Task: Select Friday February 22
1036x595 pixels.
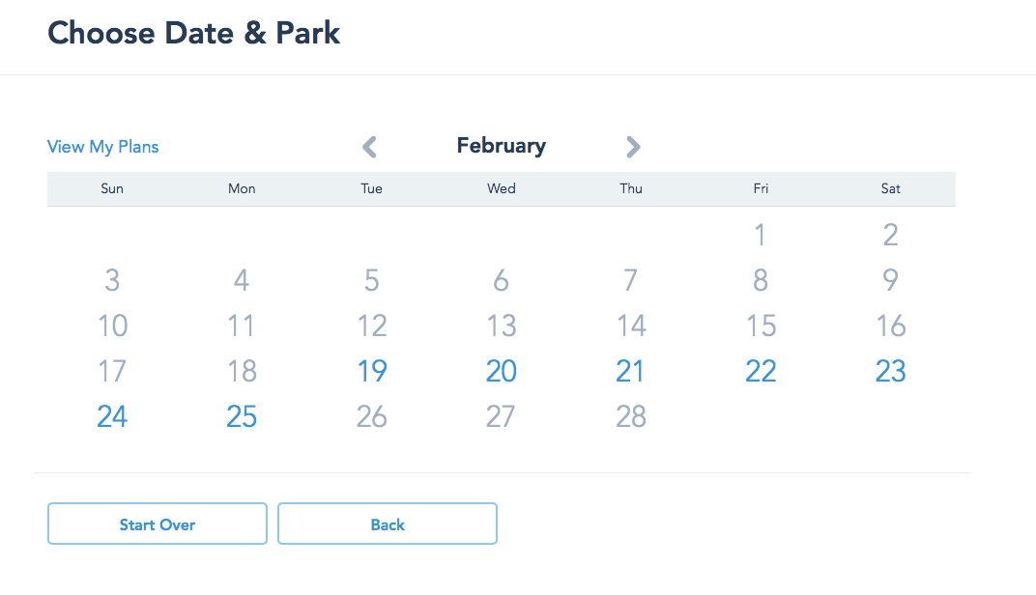Action: pos(761,371)
